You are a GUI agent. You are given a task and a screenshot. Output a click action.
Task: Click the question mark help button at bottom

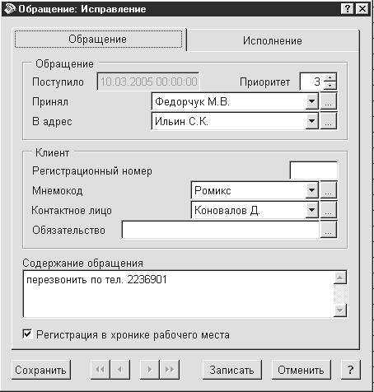pyautogui.click(x=350, y=370)
